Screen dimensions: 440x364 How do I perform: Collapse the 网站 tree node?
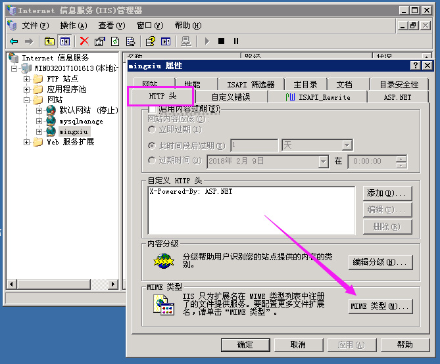[x=26, y=100]
